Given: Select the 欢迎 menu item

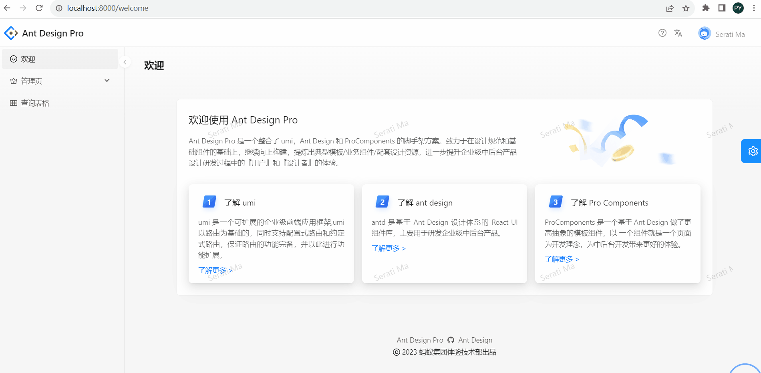Looking at the screenshot, I should pyautogui.click(x=60, y=59).
